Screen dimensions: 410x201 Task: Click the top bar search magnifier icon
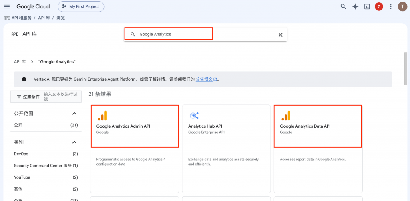pyautogui.click(x=343, y=6)
